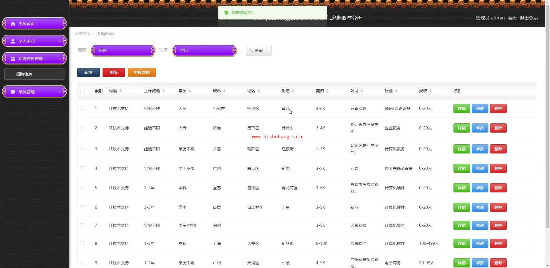Click the grid icon beside 招聘信息管理
Viewport: 550px width, 268px height.
[13, 59]
